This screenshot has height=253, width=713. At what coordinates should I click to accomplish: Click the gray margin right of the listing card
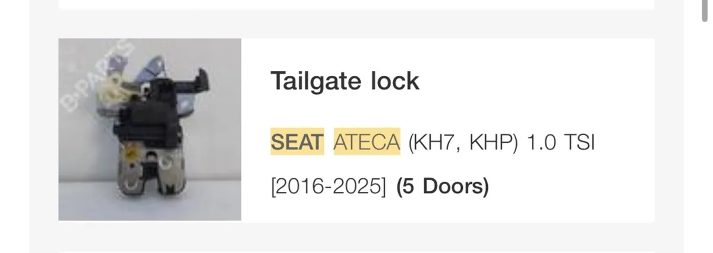point(669,129)
